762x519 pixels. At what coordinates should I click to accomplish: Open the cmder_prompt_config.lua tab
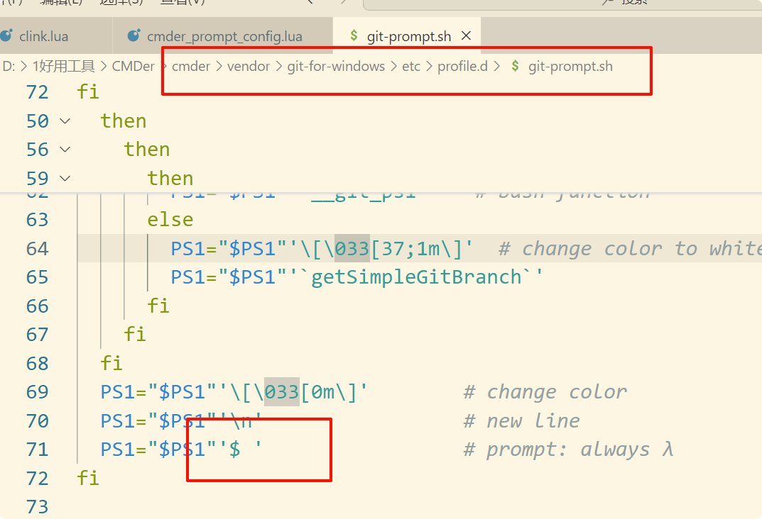(x=224, y=36)
